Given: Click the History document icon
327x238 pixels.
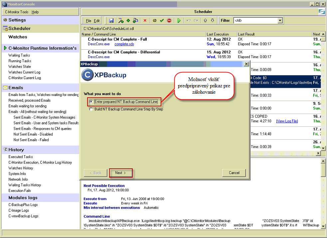Looking at the screenshot, I should click(x=5, y=150).
